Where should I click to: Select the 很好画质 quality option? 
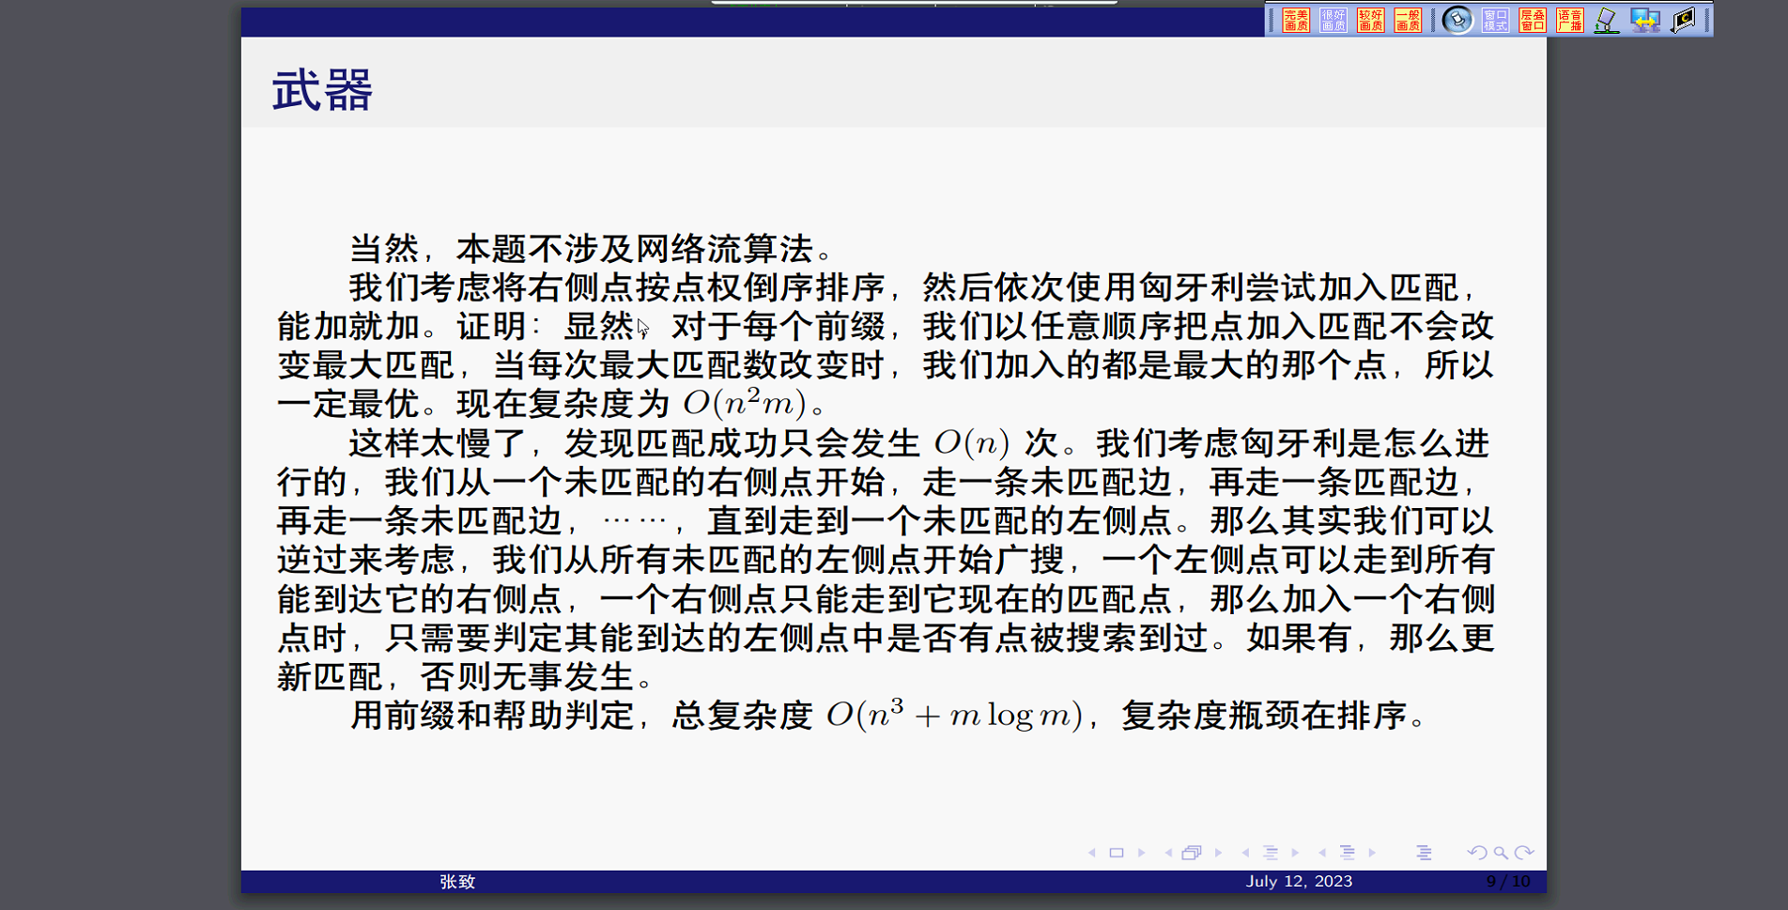pyautogui.click(x=1333, y=20)
